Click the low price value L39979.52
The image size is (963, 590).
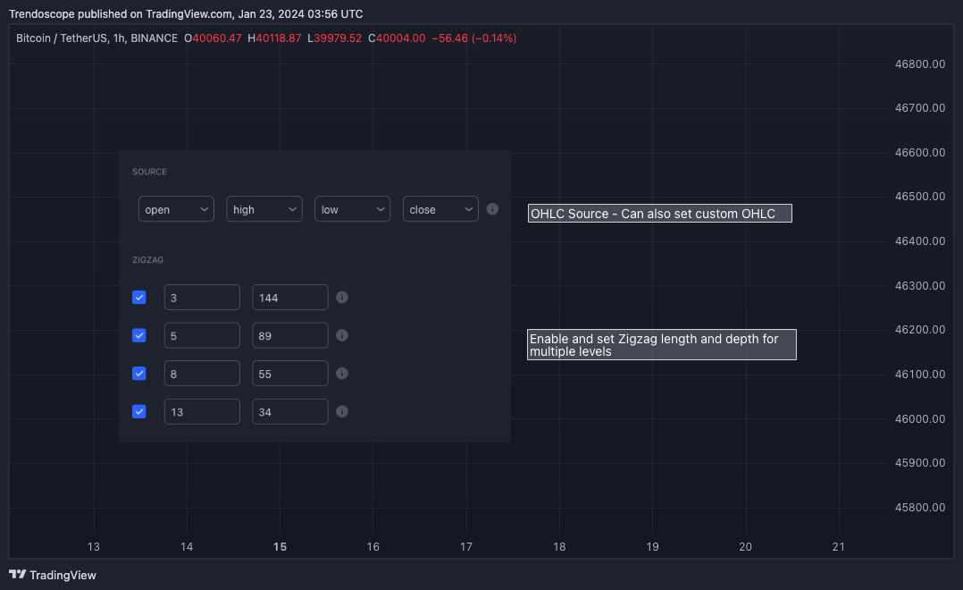click(x=335, y=38)
